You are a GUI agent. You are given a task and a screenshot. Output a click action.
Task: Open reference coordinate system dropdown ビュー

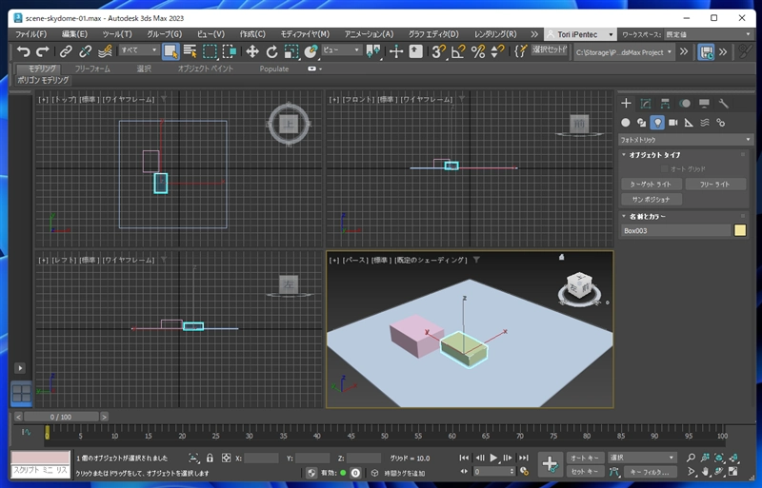pyautogui.click(x=341, y=49)
